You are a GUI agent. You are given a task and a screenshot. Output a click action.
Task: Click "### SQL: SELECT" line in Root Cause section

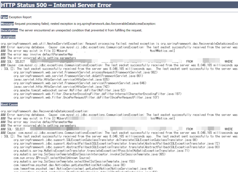tap(117, 129)
